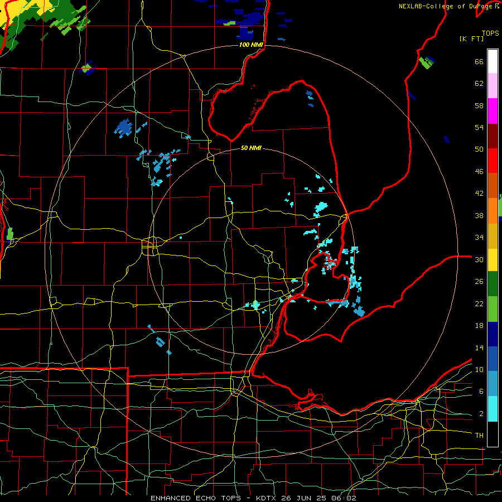This screenshot has height=502, width=502.
Task: Click the 66 scale value
Action: [479, 62]
